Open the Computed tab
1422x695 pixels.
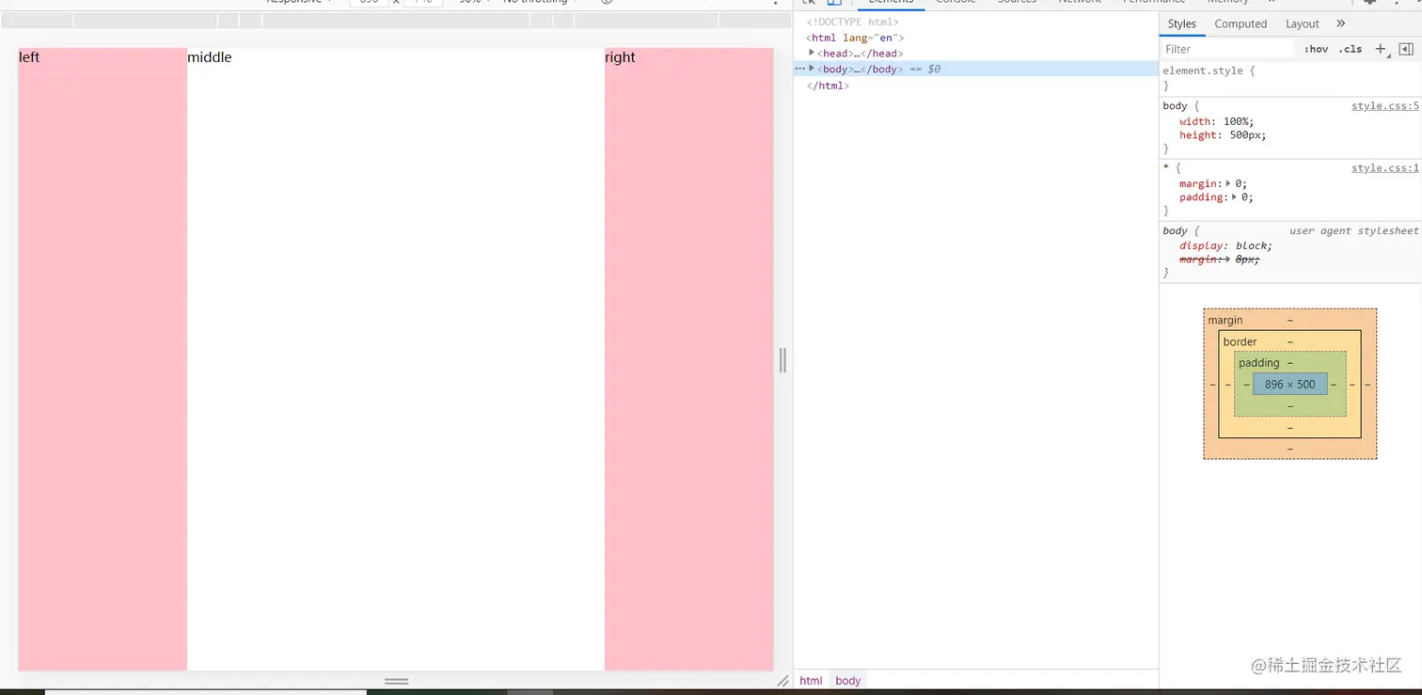click(x=1240, y=24)
